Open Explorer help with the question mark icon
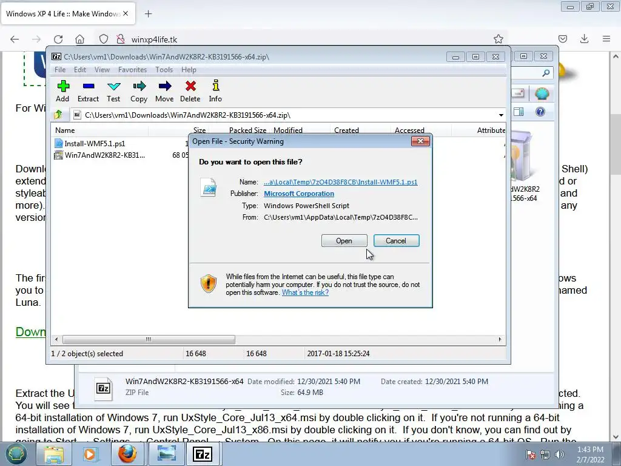 [540, 112]
